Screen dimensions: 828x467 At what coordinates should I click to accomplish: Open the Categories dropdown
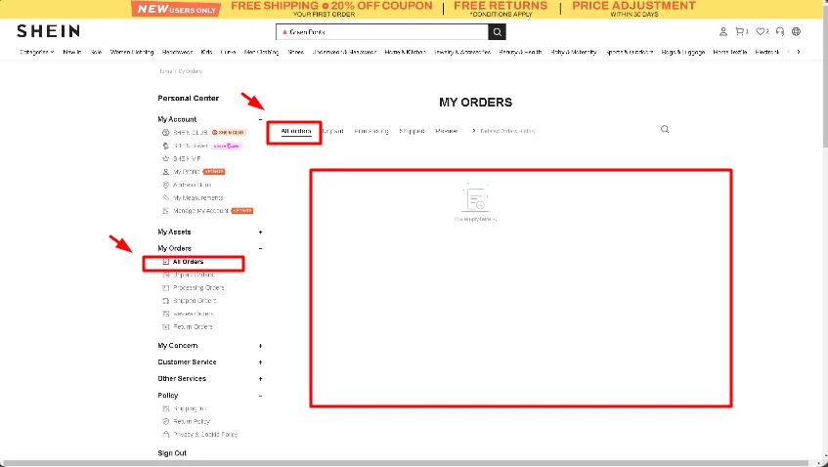[36, 52]
